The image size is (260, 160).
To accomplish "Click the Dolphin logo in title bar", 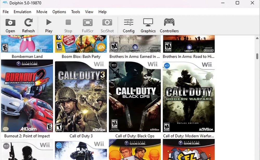I will (5, 3).
